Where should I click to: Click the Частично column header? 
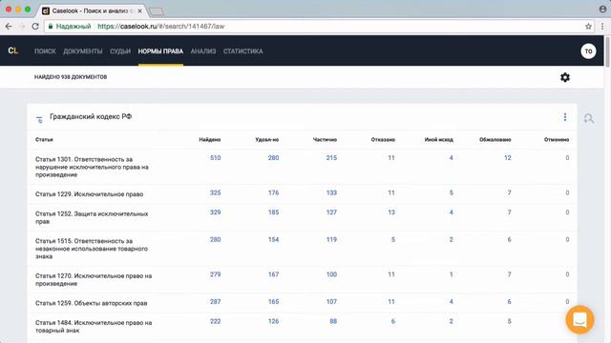pyautogui.click(x=325, y=140)
